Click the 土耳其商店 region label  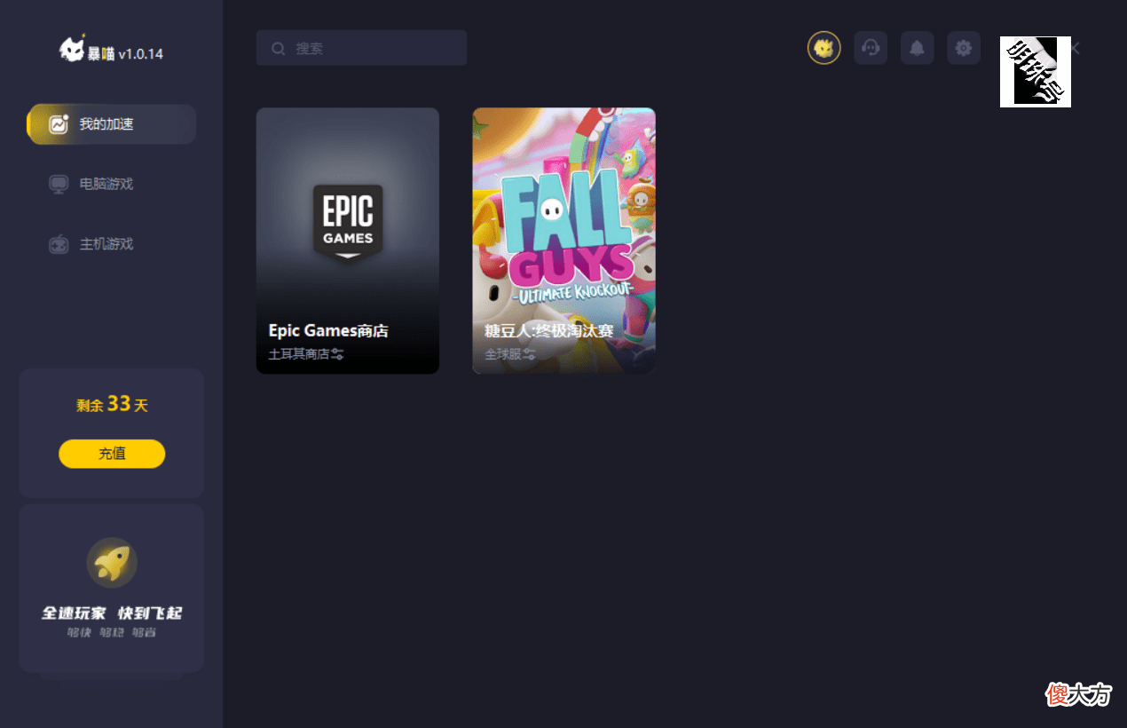[x=299, y=353]
